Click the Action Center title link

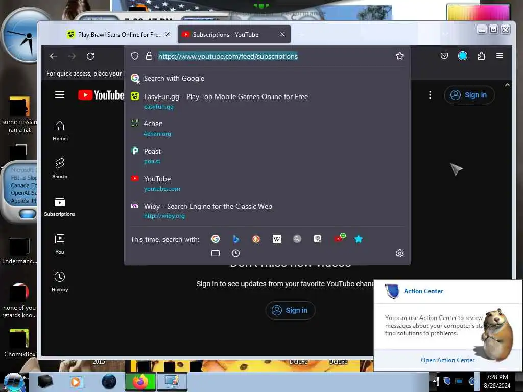point(423,291)
